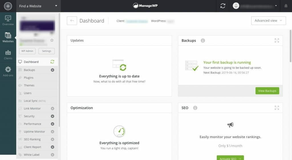The height and width of the screenshot is (160, 292).
Task: Click the ManageWP logo
Action: pyautogui.click(x=145, y=6)
